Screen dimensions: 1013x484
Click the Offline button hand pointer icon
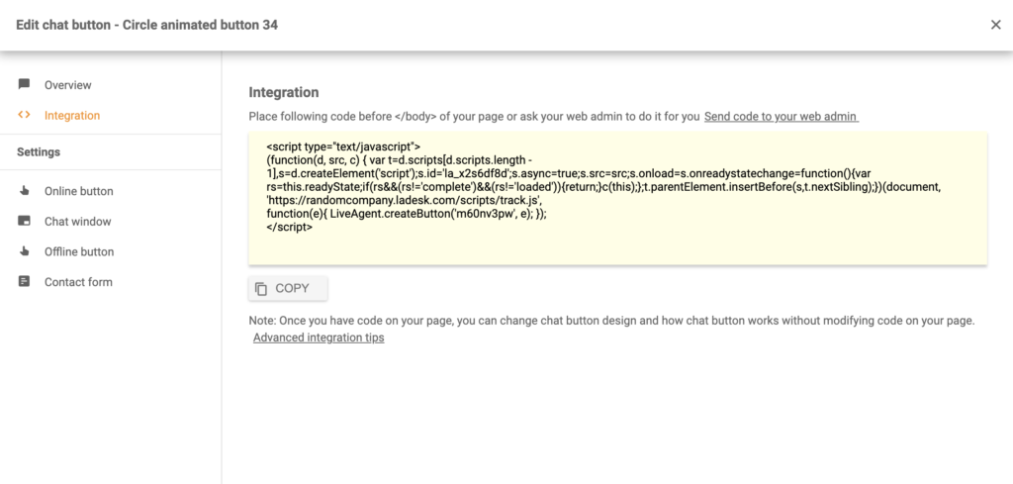coord(24,251)
